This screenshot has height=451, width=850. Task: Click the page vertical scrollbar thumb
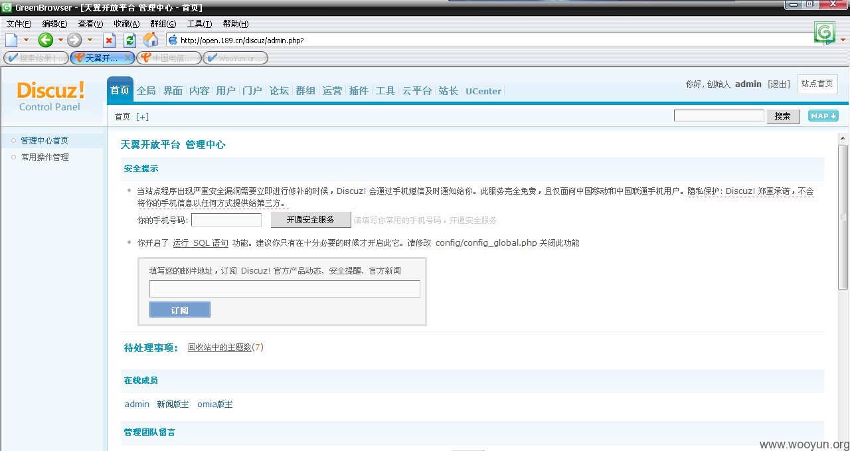(x=843, y=217)
